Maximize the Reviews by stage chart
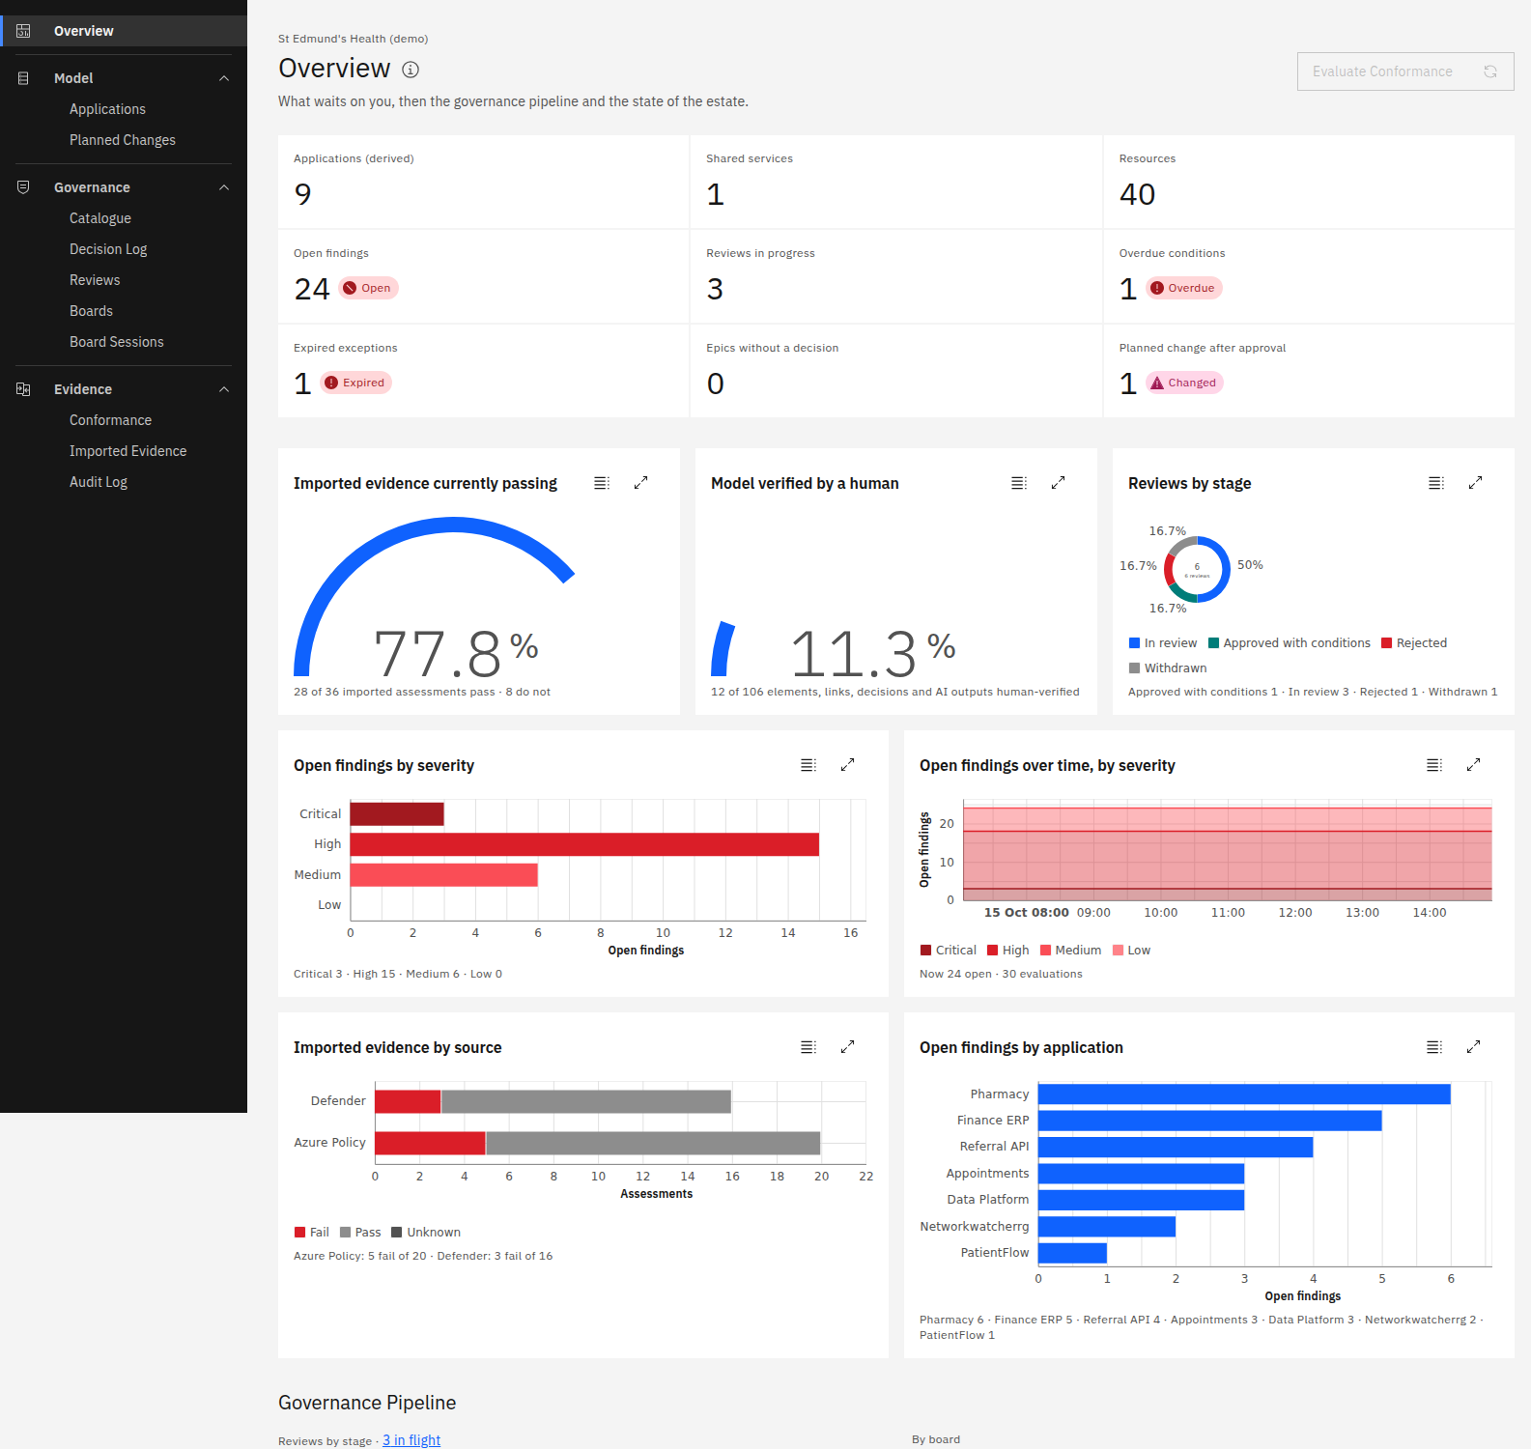1531x1449 pixels. tap(1475, 483)
